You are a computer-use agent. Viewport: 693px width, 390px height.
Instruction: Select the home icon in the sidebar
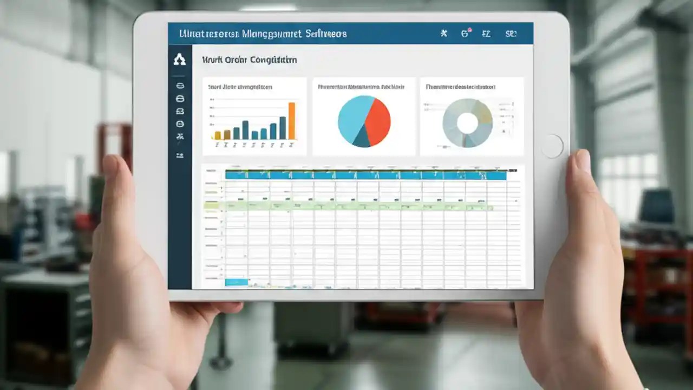(180, 60)
